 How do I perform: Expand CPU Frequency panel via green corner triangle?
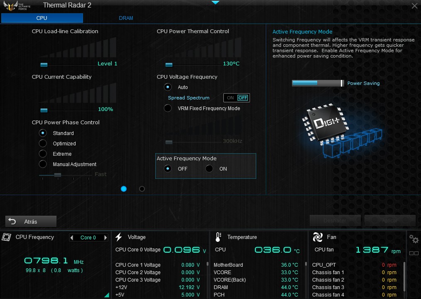[x=107, y=295]
